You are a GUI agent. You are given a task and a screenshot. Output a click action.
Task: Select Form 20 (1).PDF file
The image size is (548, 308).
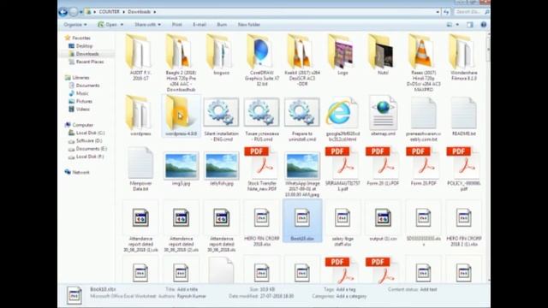click(x=383, y=166)
